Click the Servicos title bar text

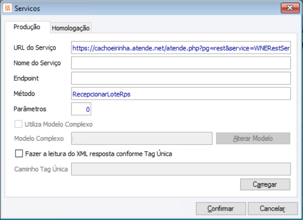pos(27,8)
